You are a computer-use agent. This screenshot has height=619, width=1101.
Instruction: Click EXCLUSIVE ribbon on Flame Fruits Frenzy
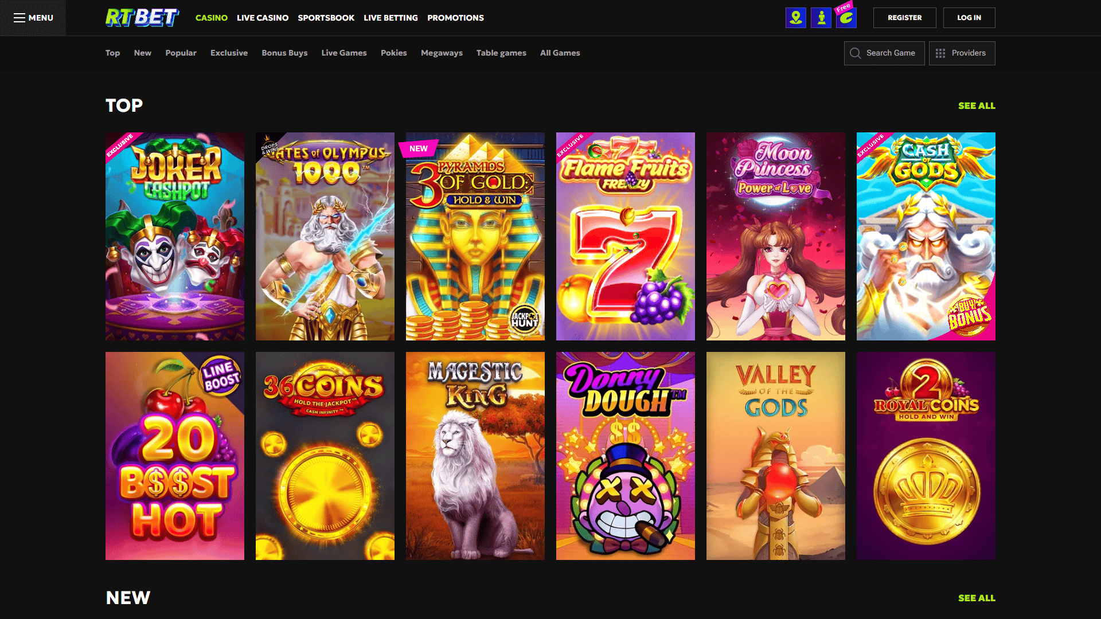[x=571, y=146]
